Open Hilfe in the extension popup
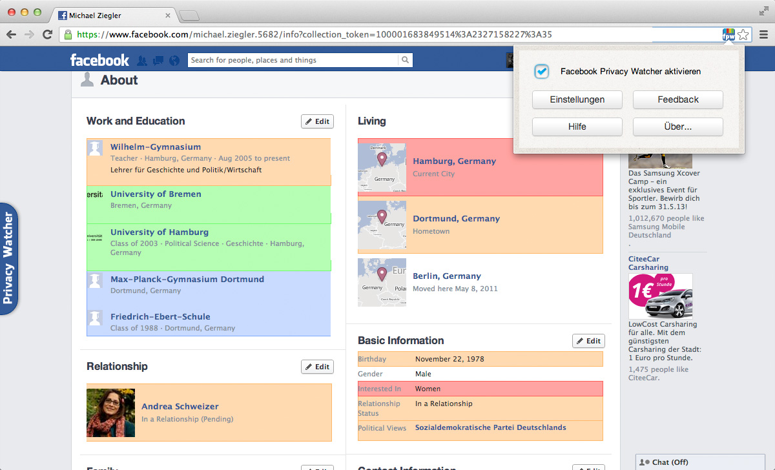 (577, 127)
